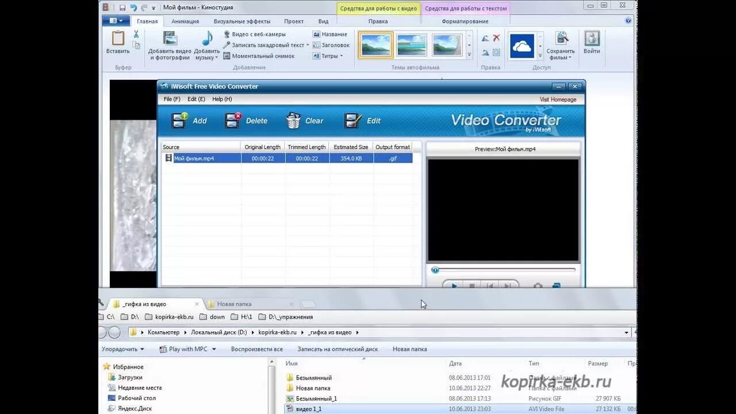The height and width of the screenshot is (414, 736).
Task: Click the Copy icon below scissors
Action: click(136, 45)
